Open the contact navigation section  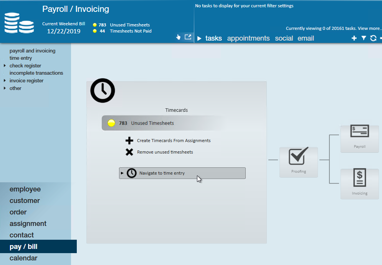click(21, 235)
